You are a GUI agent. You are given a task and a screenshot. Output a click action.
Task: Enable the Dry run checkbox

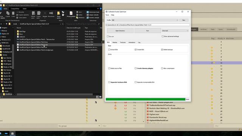tap(108, 36)
